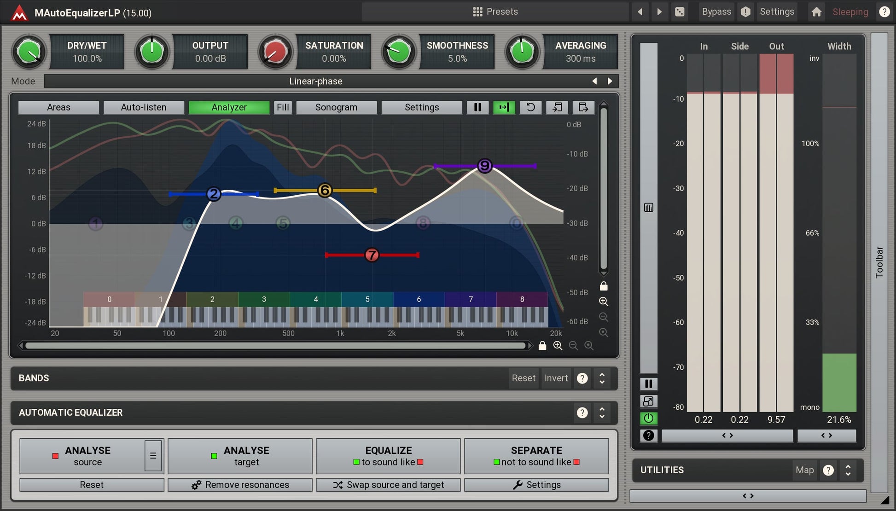The height and width of the screenshot is (511, 896).
Task: Click band marker number 7 on the graph
Action: (372, 255)
